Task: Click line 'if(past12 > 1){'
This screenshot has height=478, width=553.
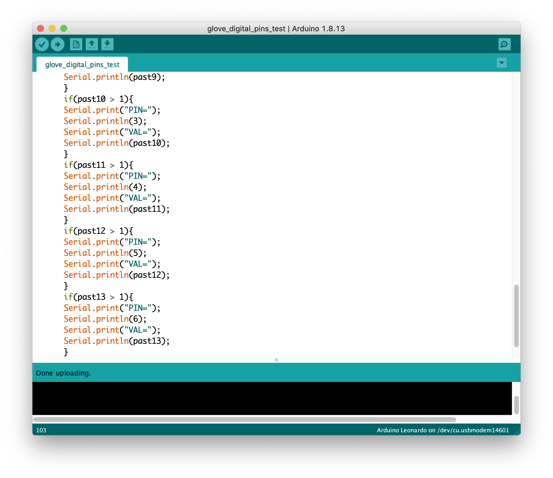Action: coord(98,231)
